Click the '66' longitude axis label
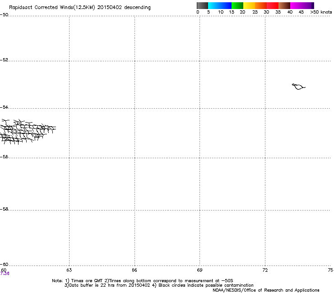Viewport: 334px width, 293px height. [135, 270]
